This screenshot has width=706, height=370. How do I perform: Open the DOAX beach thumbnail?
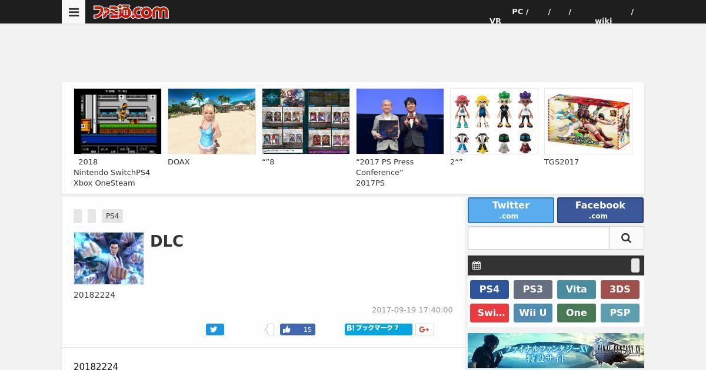tap(212, 121)
